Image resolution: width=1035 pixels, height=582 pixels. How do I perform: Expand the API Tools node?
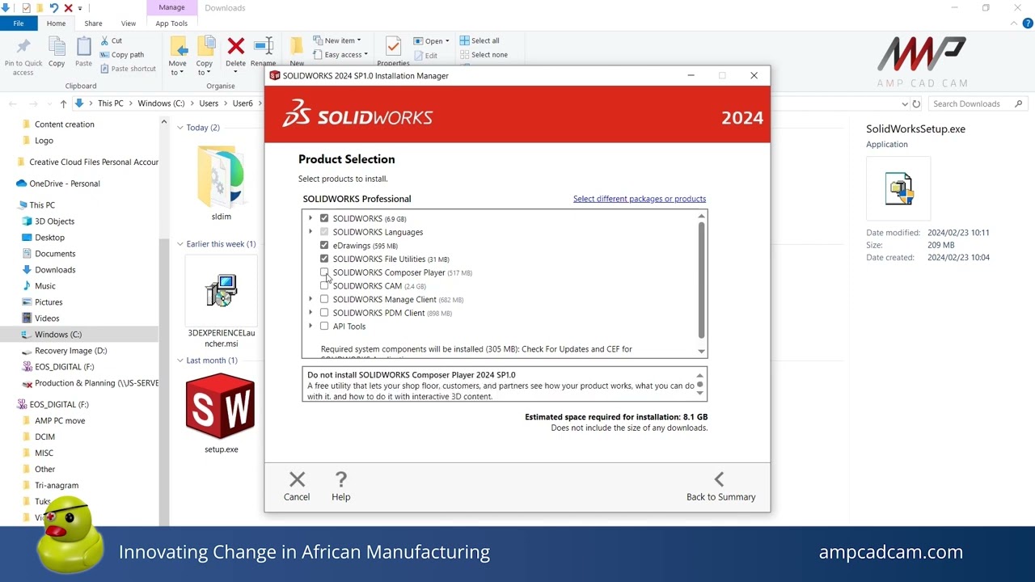(310, 326)
